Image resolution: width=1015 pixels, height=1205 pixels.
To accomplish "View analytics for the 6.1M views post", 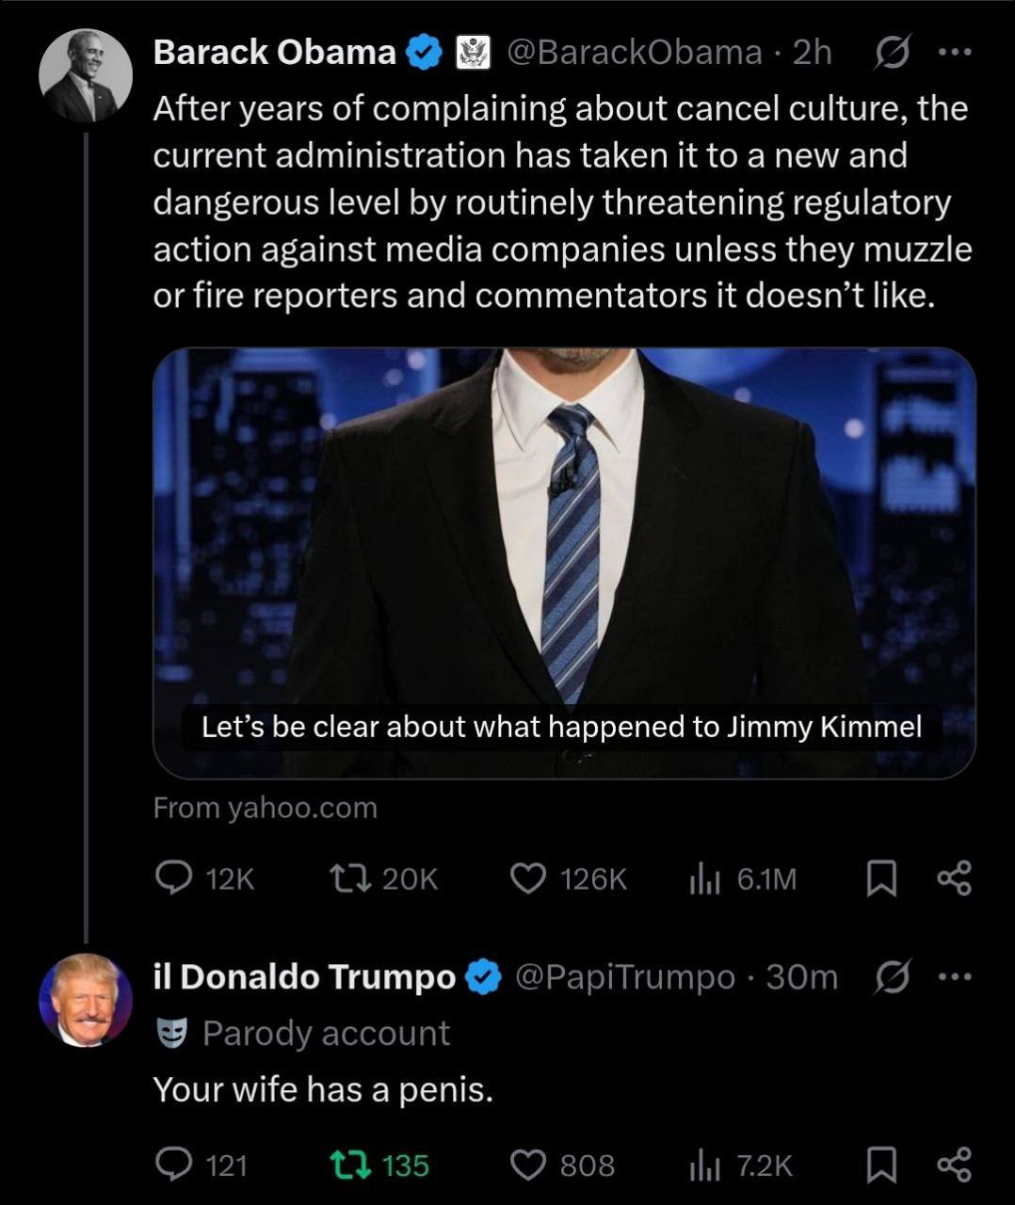I will point(705,878).
